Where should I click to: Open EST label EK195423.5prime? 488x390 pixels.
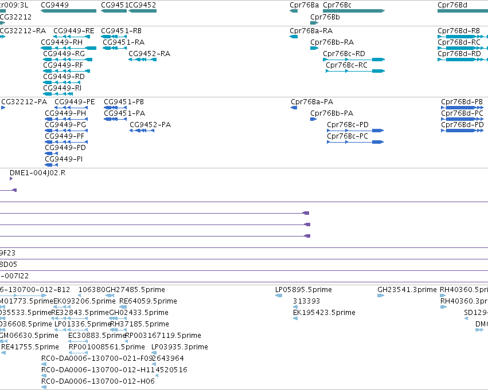[x=324, y=313]
